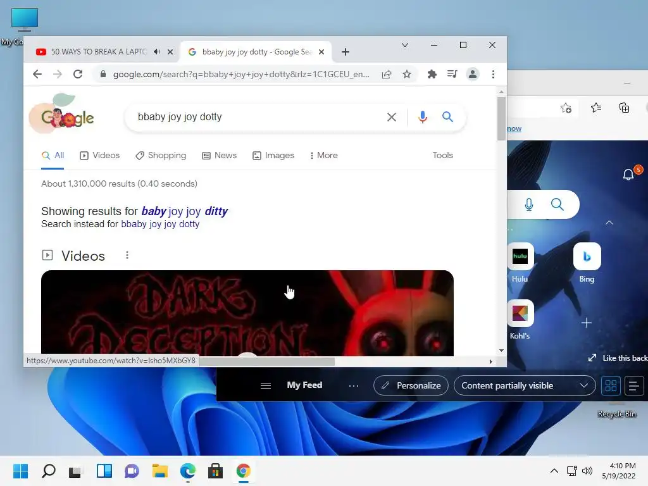Open Edge favorites list icon
Viewport: 648px width, 486px height.
point(596,108)
